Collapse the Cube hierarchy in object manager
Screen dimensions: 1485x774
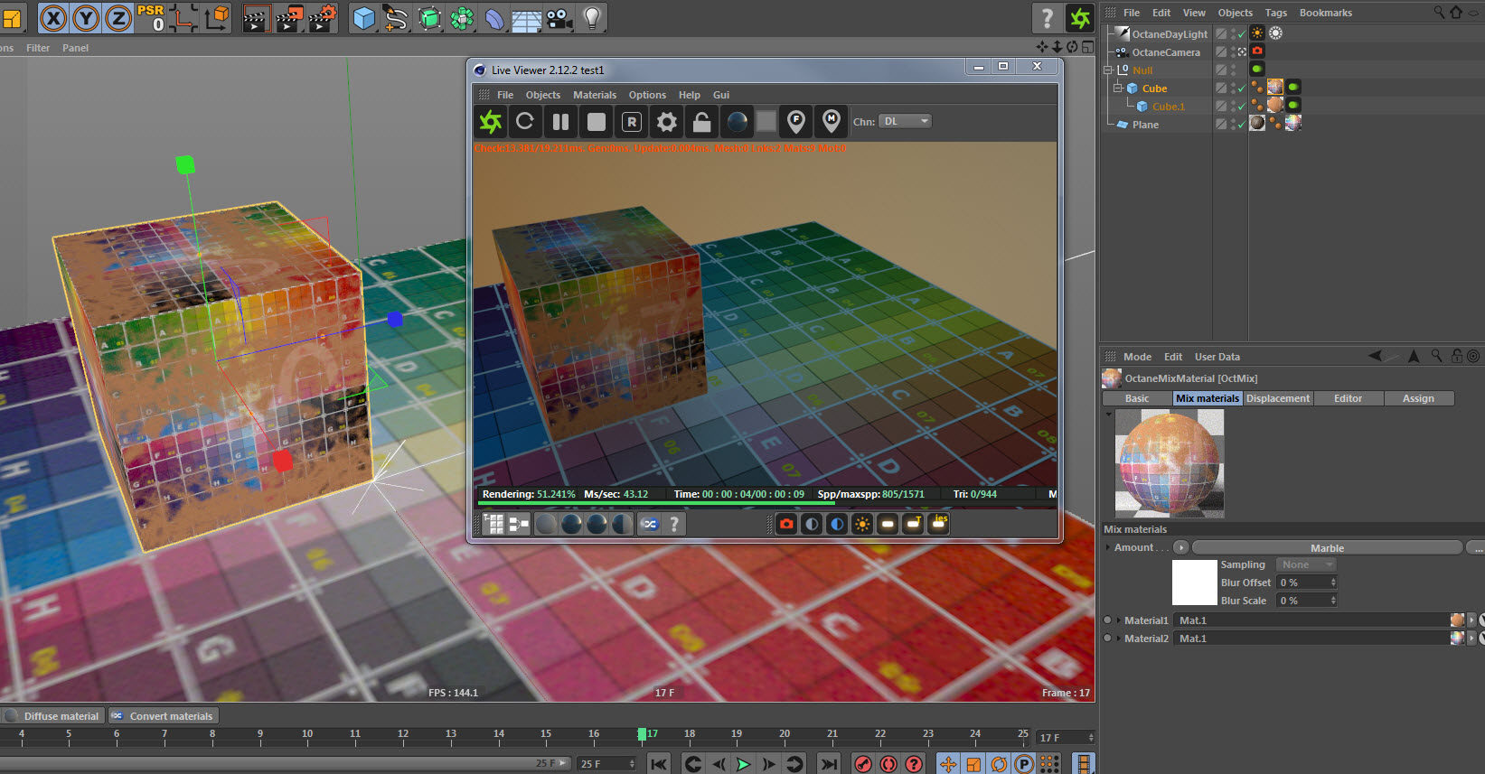click(1118, 89)
